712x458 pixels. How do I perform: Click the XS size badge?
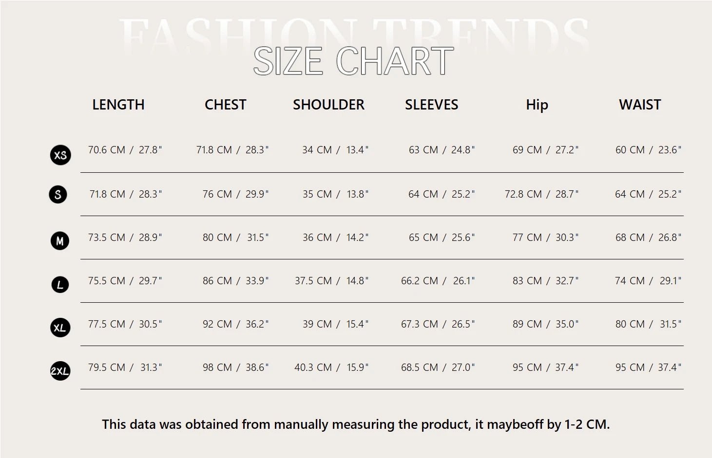coord(60,155)
